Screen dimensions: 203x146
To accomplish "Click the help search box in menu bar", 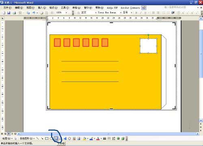I will [x=175, y=7].
